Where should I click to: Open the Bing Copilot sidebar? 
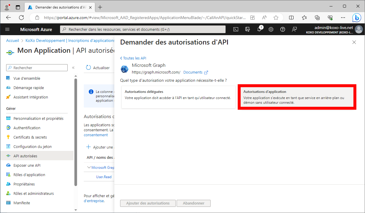point(357,18)
